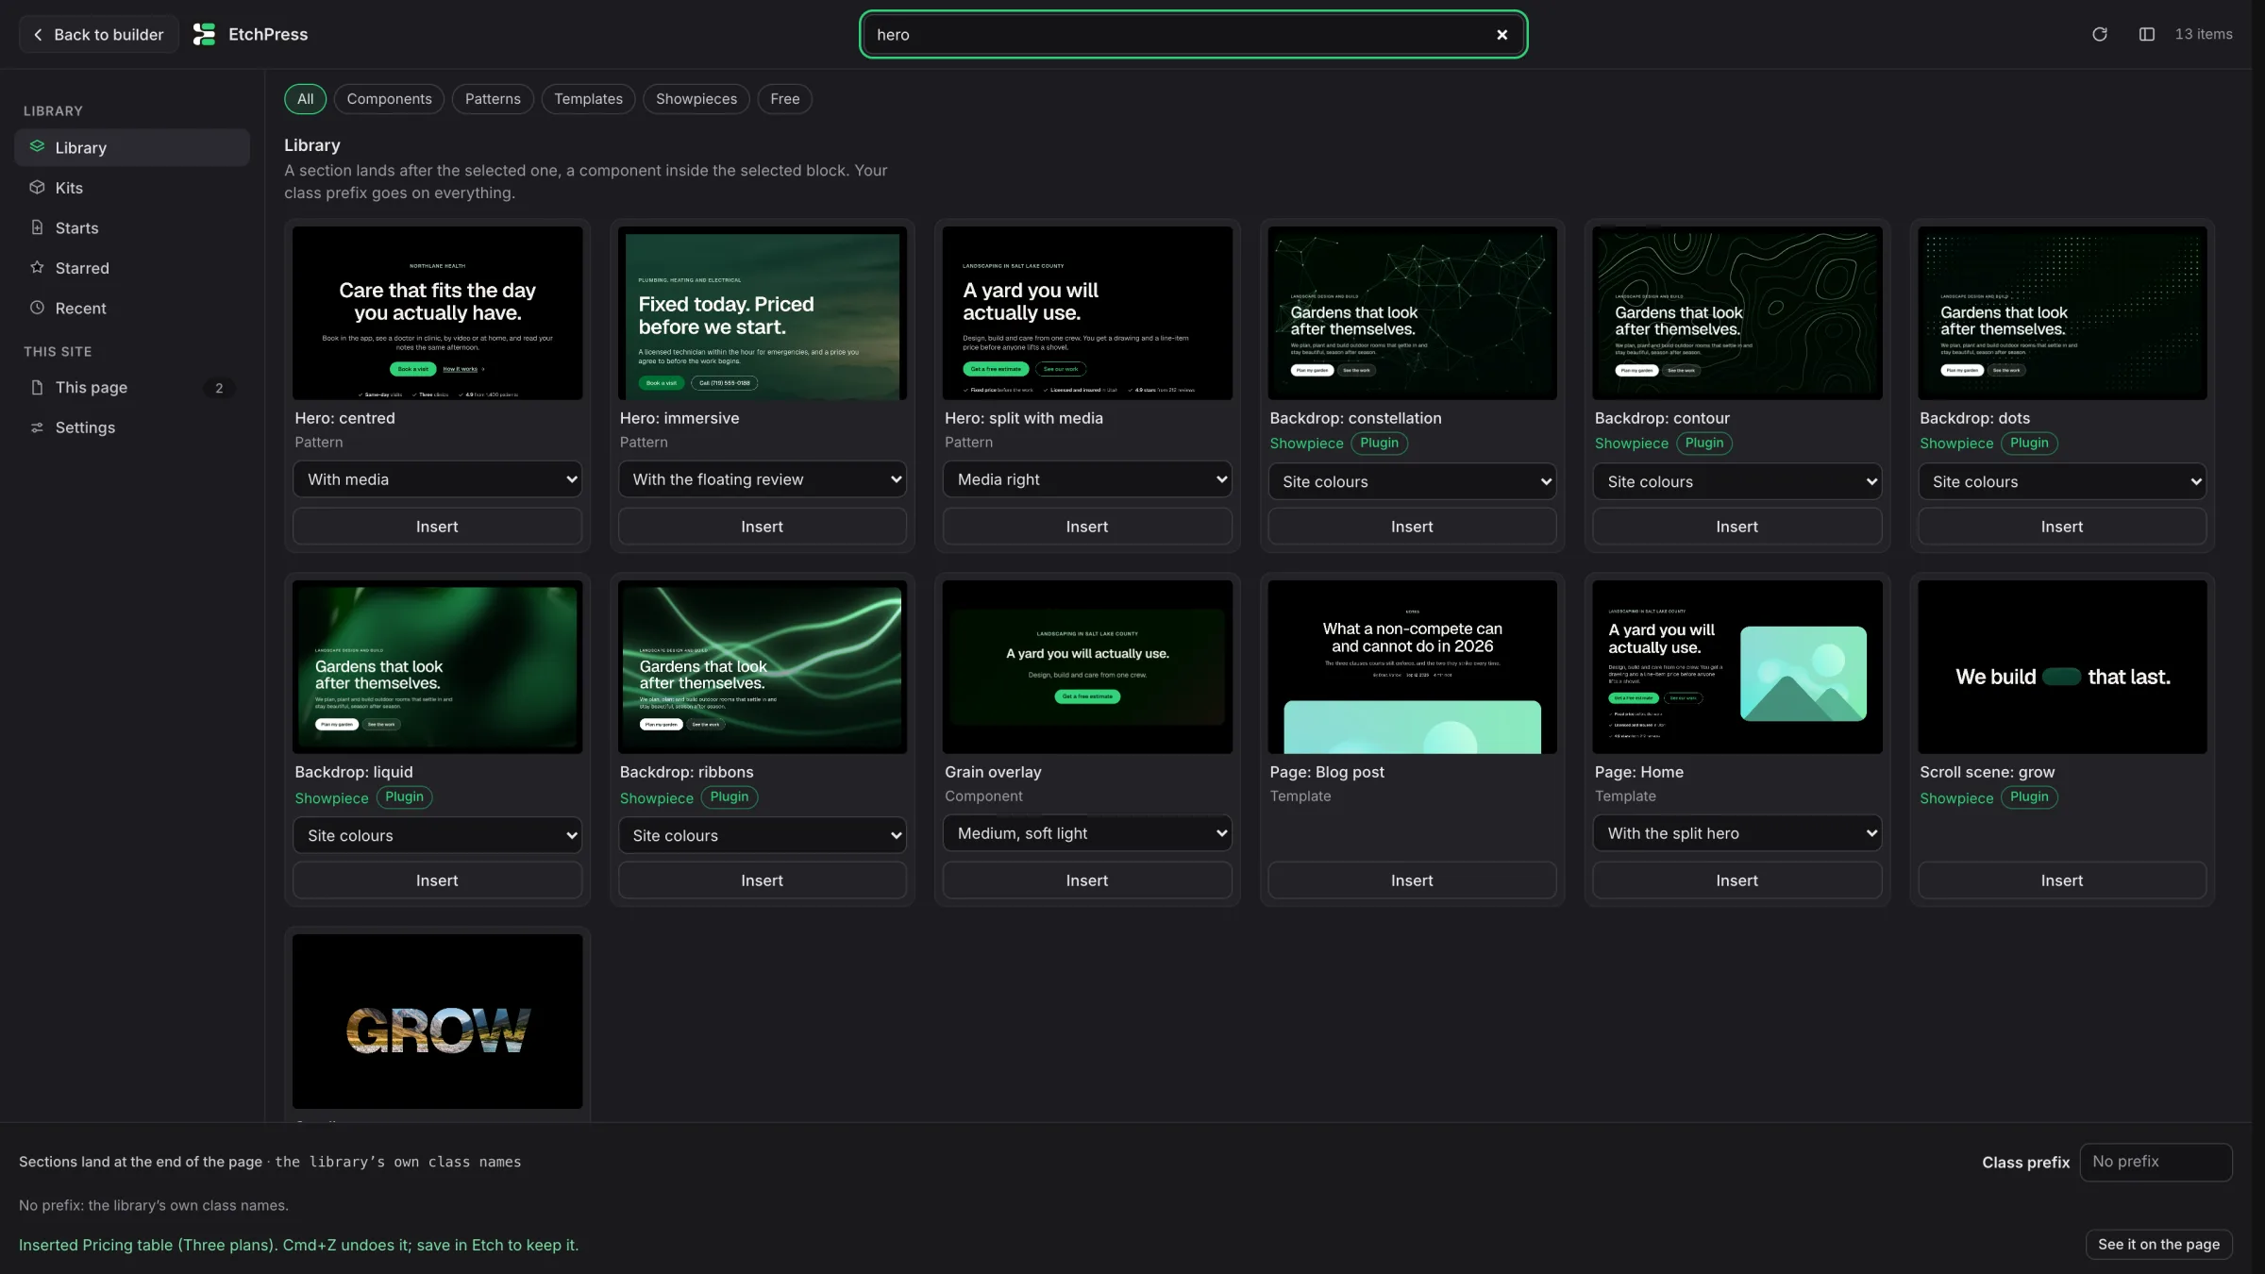Open the With media dropdown for Hero: centred
Image resolution: width=2265 pixels, height=1274 pixels.
[x=437, y=479]
